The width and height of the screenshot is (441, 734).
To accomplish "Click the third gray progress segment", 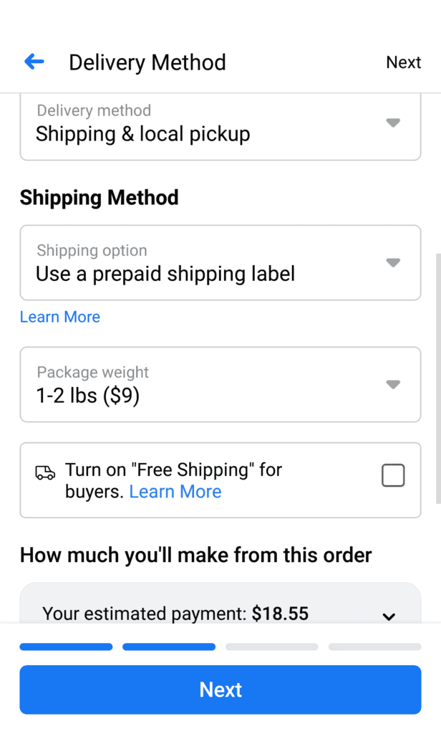I will [x=271, y=647].
